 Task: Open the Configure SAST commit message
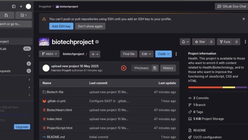(109, 101)
